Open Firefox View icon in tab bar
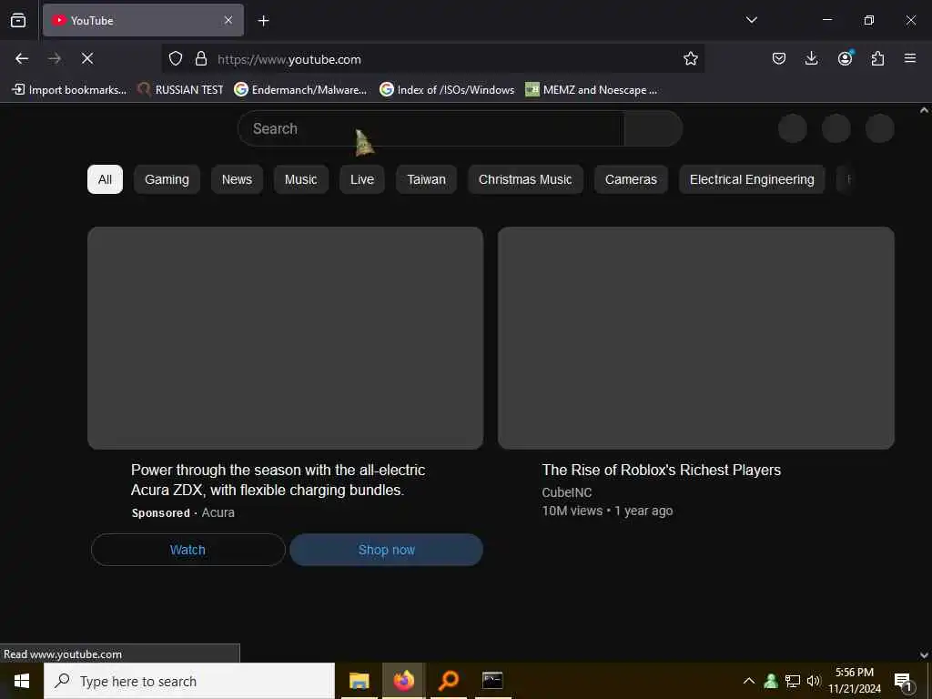This screenshot has height=699, width=932. tap(18, 20)
